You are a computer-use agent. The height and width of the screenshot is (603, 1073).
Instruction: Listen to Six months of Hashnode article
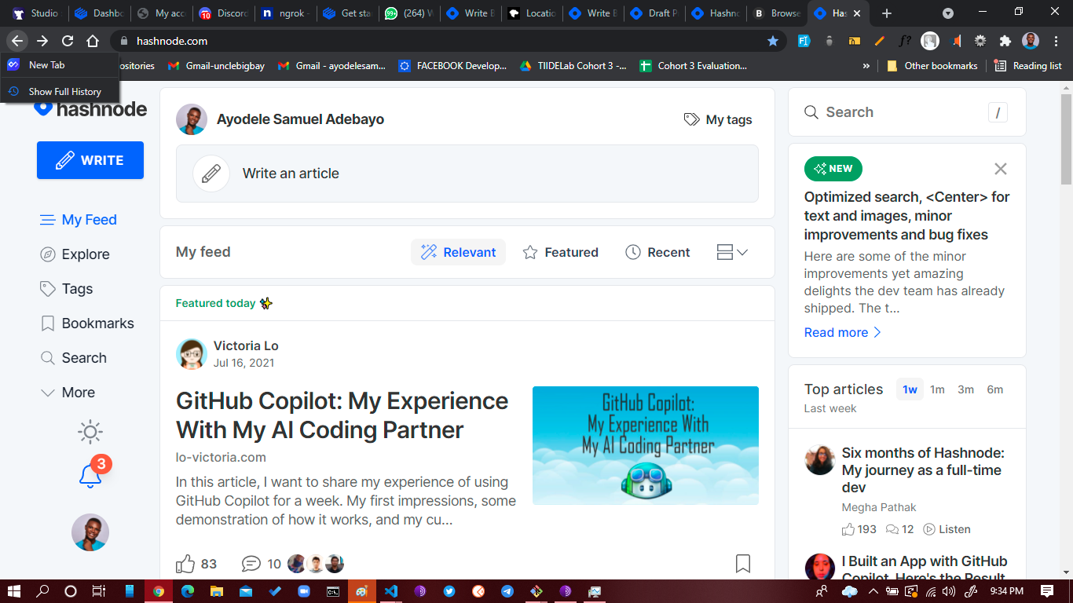point(947,529)
